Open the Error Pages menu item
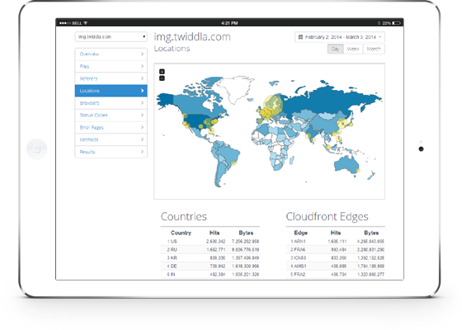The image size is (462, 330). point(111,128)
